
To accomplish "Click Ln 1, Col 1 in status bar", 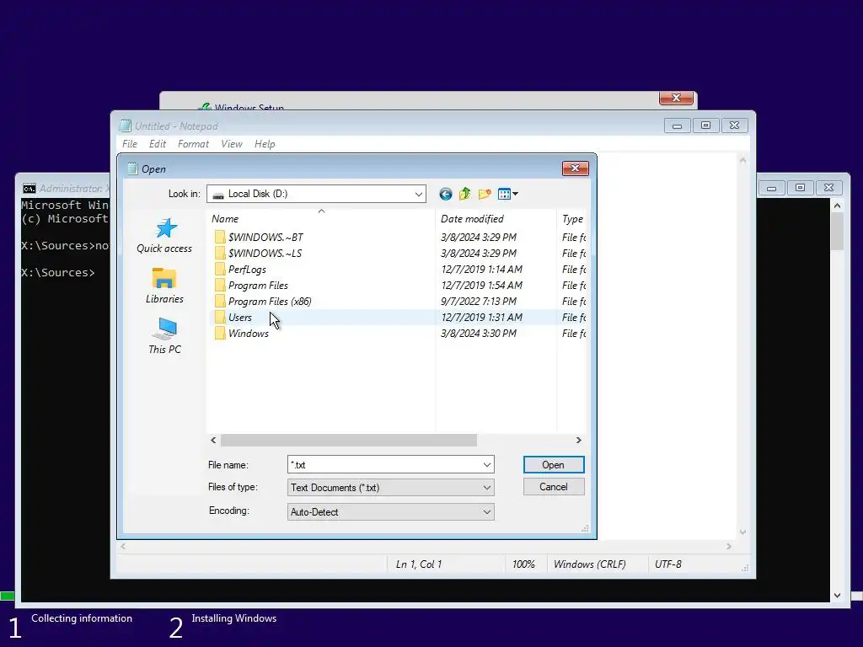I will tap(419, 564).
